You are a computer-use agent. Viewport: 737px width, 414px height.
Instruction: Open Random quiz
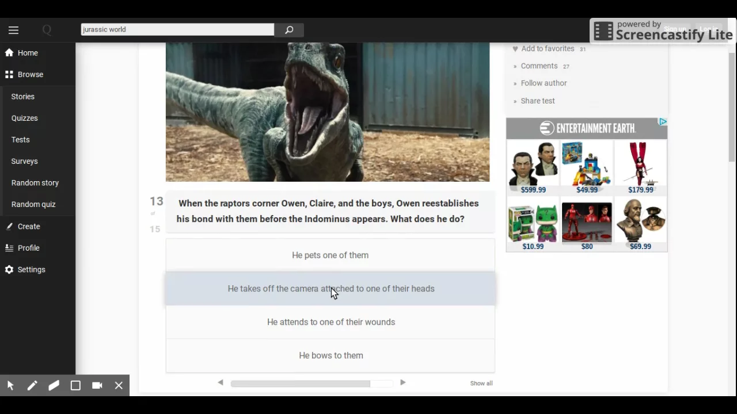(33, 205)
